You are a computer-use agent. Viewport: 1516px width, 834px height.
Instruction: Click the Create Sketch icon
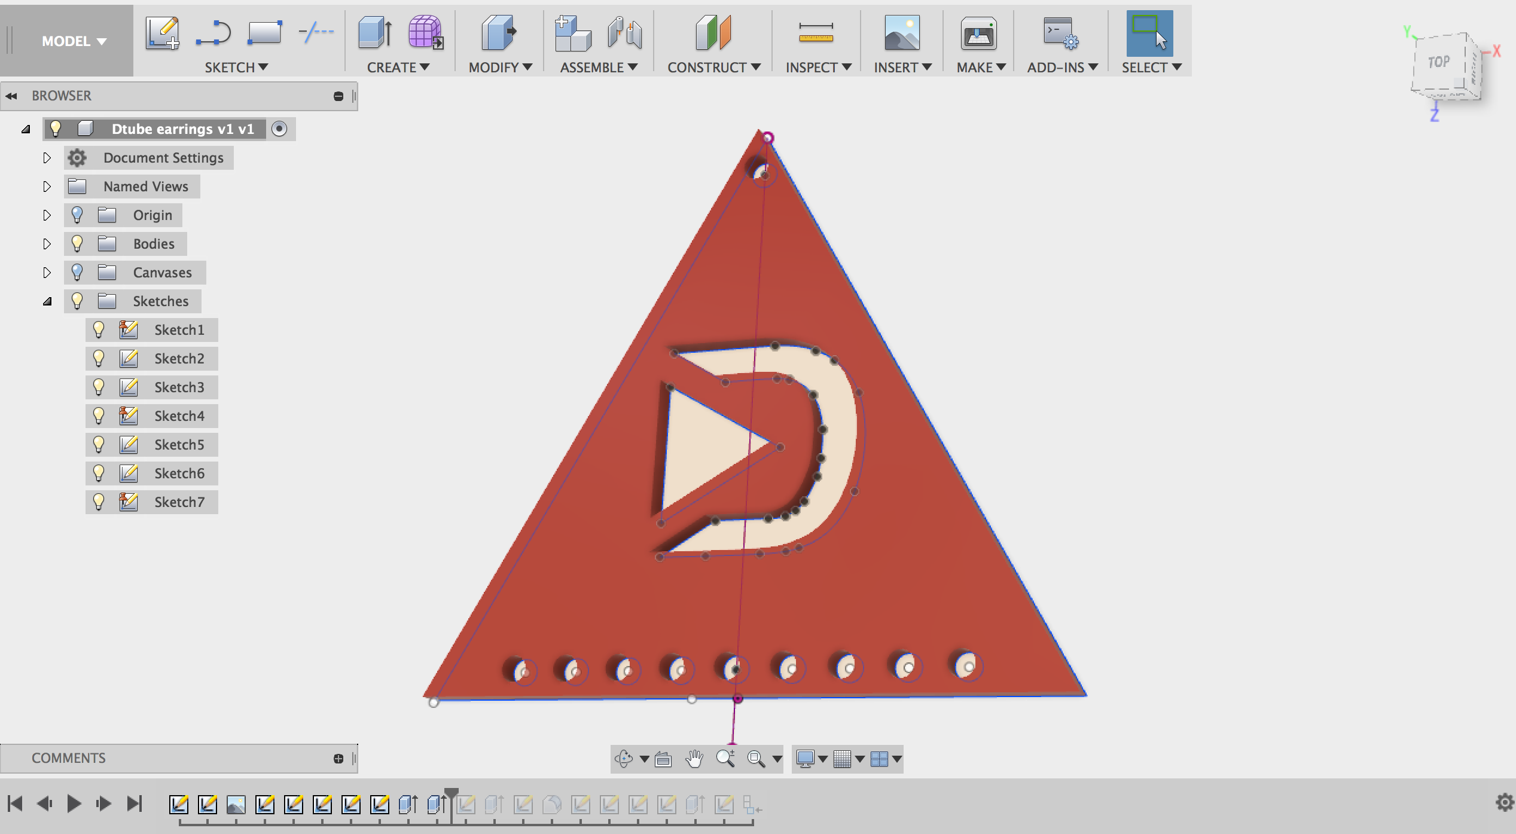163,33
